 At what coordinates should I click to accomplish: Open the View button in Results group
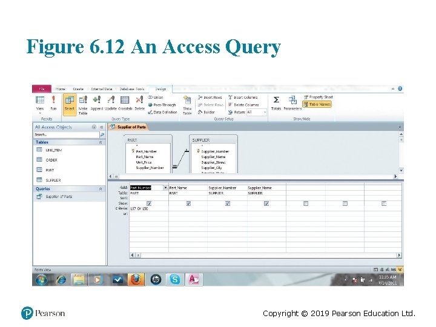pos(40,104)
